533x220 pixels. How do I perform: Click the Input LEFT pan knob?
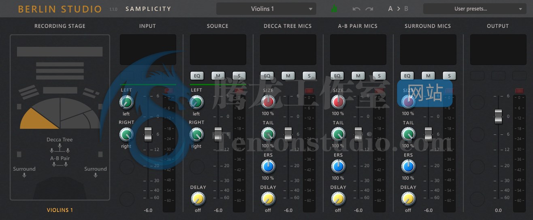pyautogui.click(x=126, y=102)
